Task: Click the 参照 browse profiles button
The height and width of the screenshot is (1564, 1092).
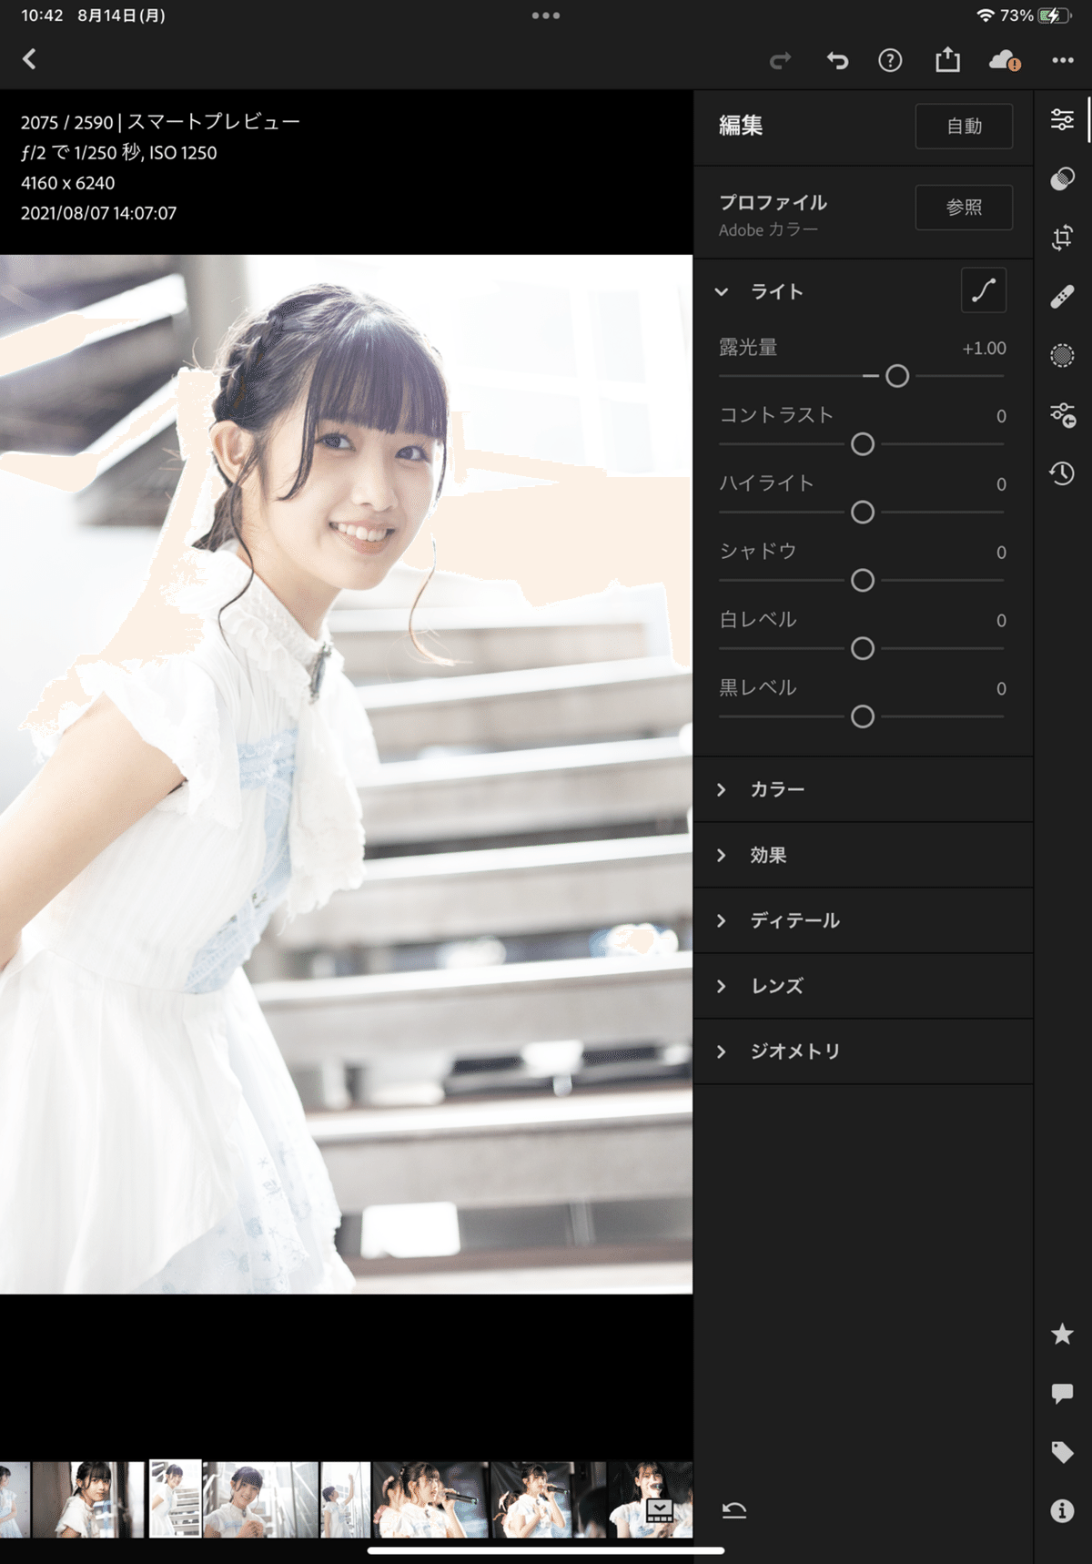Action: (x=964, y=208)
